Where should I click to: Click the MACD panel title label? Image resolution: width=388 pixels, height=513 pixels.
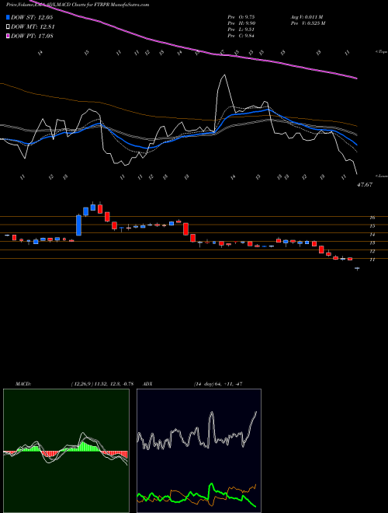(x=23, y=384)
